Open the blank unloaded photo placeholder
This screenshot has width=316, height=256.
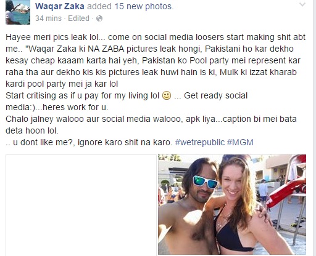click(x=81, y=205)
